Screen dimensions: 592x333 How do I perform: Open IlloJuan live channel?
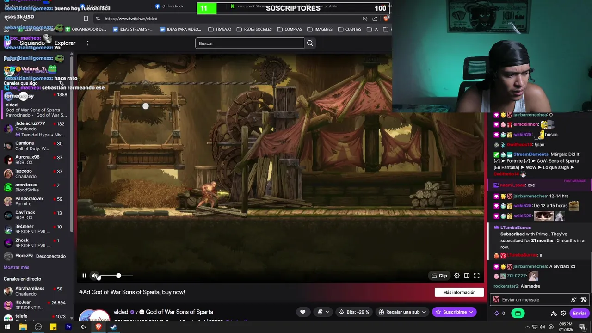click(x=36, y=305)
